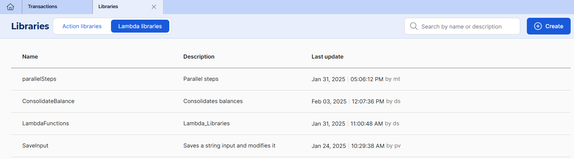574x159 pixels.
Task: Click the Libraries page heading
Action: tap(30, 26)
